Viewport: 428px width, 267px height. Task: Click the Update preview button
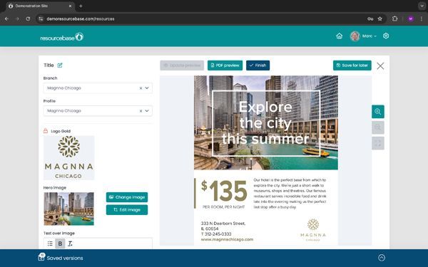pos(182,66)
